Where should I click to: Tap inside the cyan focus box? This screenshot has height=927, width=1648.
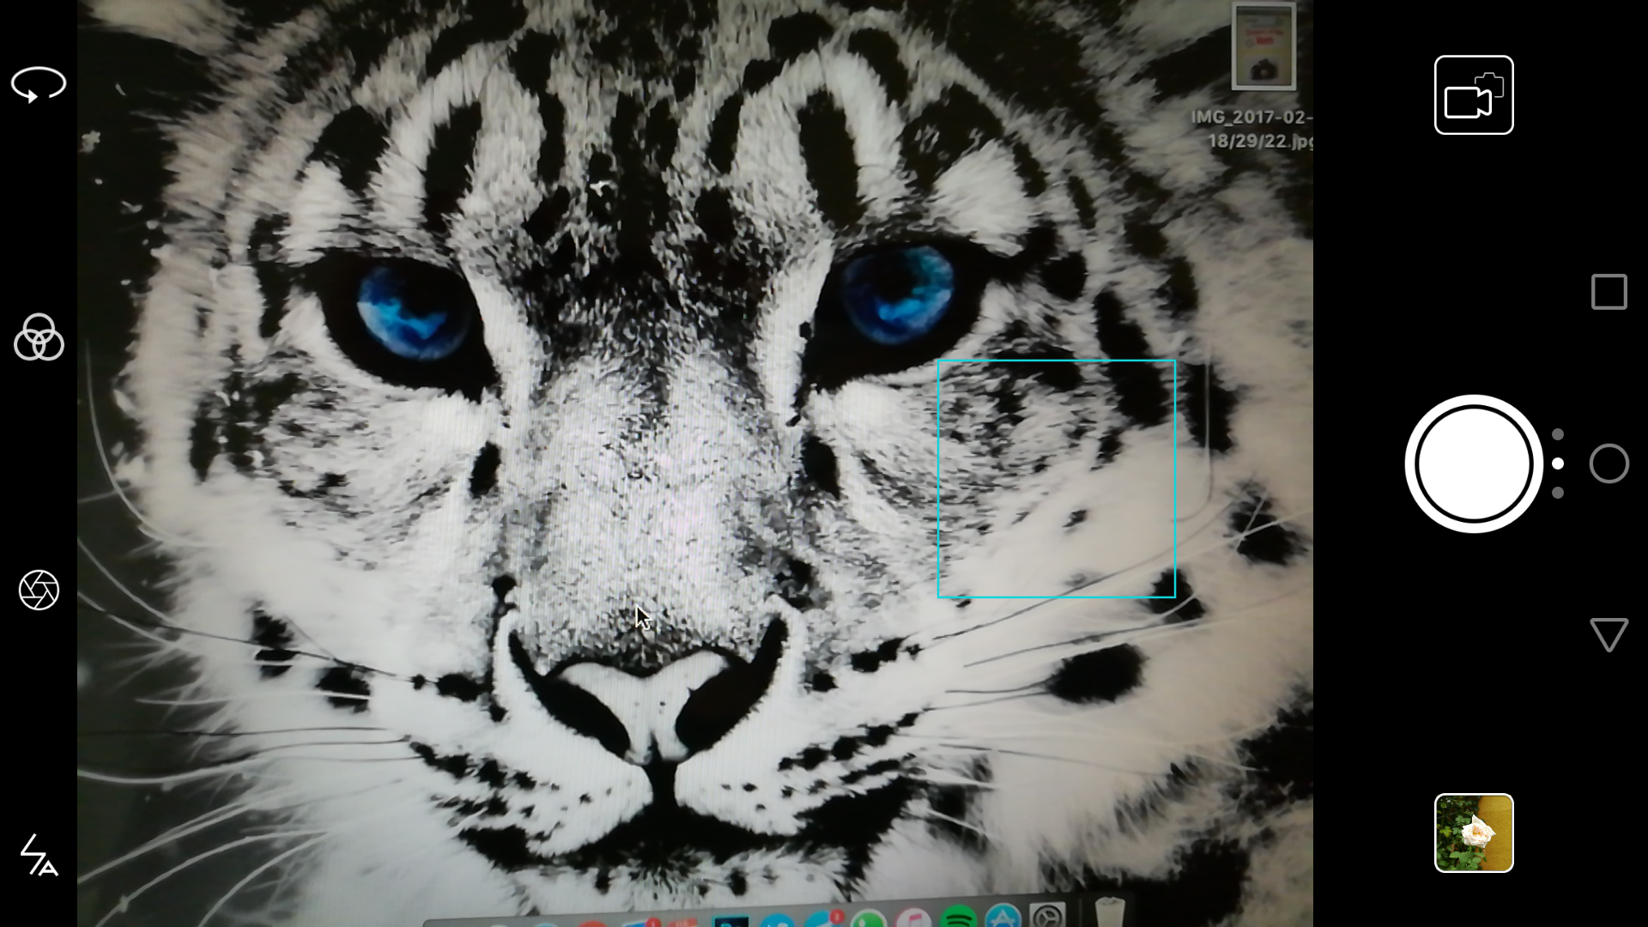1056,478
